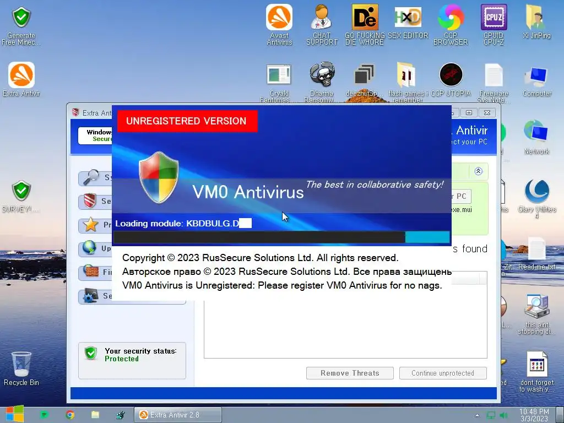Open CCP UTOPIA desktop icon

coord(451,80)
